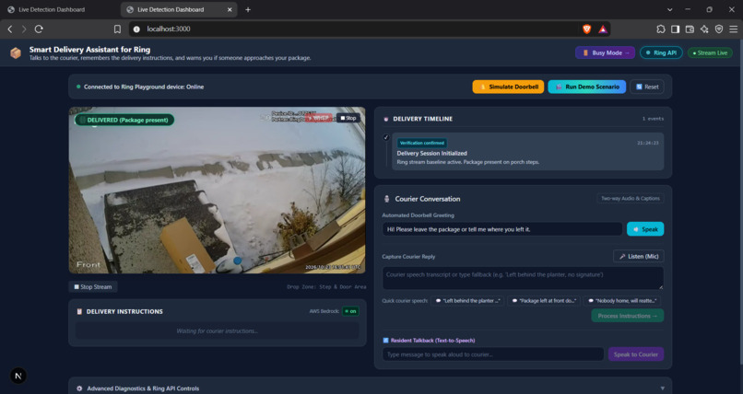The height and width of the screenshot is (394, 743).
Task: Choose "Package left at front do..." quick speech
Action: pos(543,301)
